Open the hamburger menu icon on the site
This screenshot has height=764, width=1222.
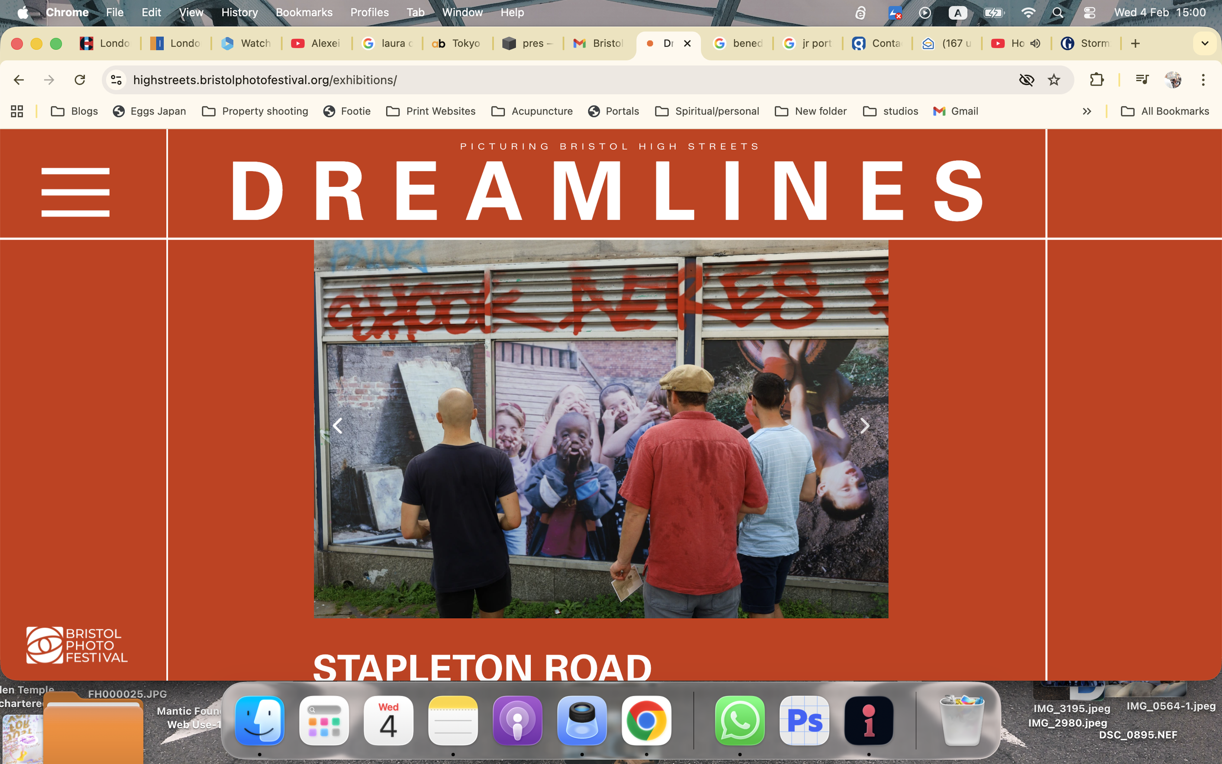75,192
